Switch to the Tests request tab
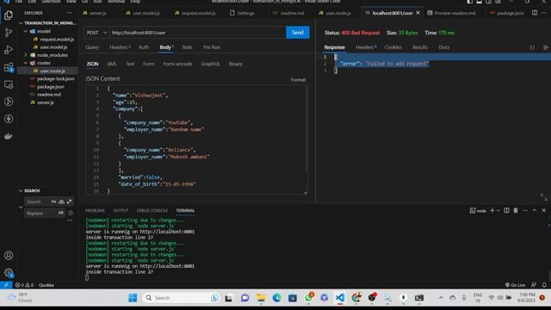551x310 pixels. coord(187,47)
